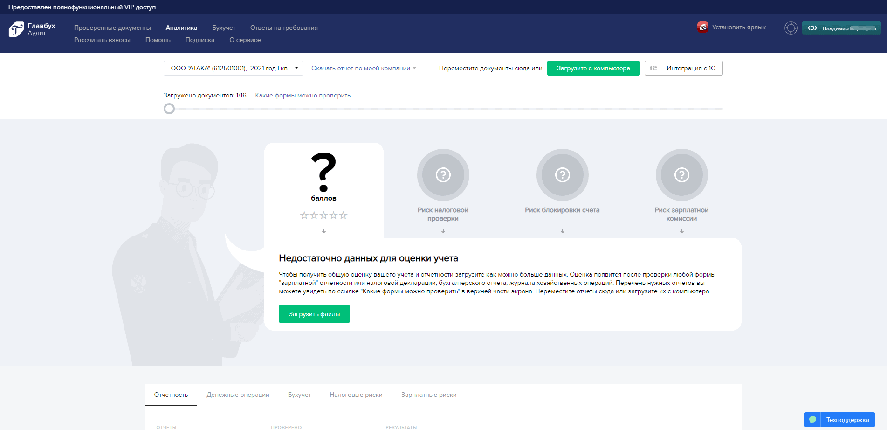Expand Скачать отчет по моей компании menu
The image size is (887, 430).
364,68
